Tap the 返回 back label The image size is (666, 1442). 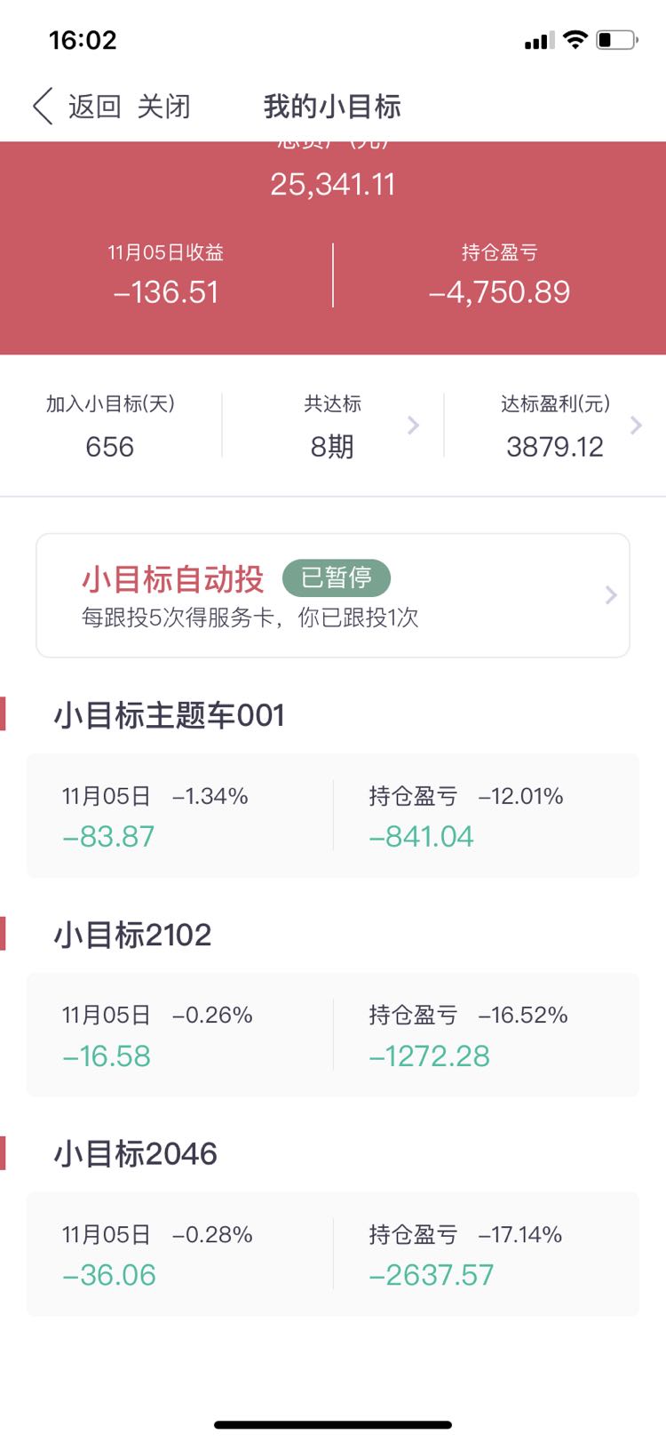pos(94,107)
